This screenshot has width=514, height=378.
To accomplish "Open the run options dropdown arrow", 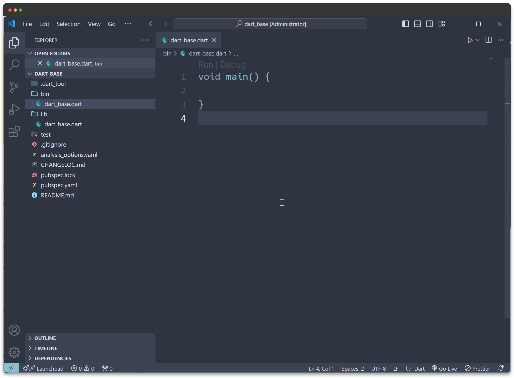I will [478, 40].
